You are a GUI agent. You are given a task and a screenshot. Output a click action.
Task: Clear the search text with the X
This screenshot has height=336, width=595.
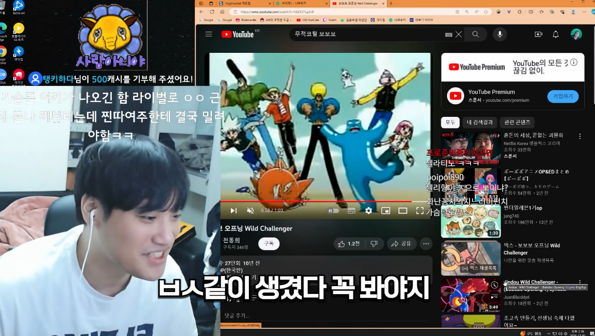(x=458, y=34)
